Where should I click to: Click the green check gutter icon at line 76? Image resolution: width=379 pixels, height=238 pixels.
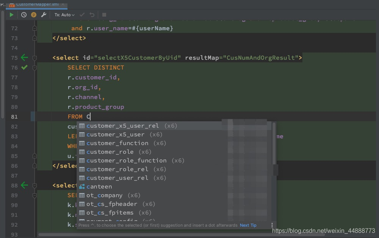(x=24, y=67)
